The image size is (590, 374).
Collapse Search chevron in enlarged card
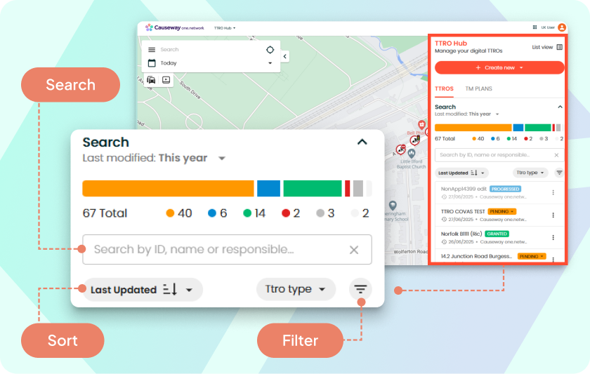coord(362,142)
